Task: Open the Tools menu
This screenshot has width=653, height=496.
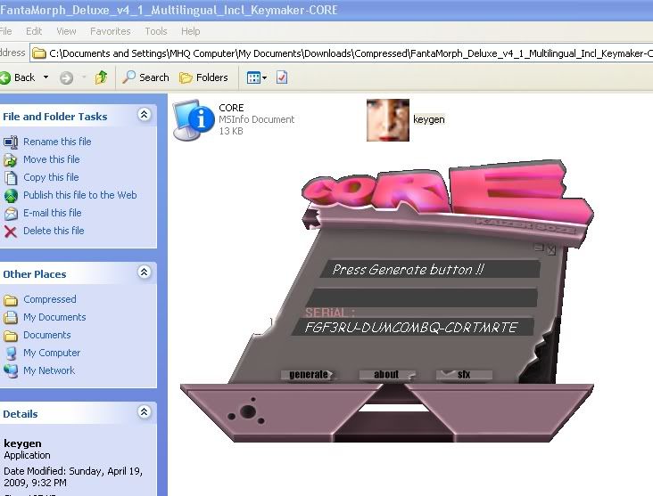Action: tap(156, 31)
